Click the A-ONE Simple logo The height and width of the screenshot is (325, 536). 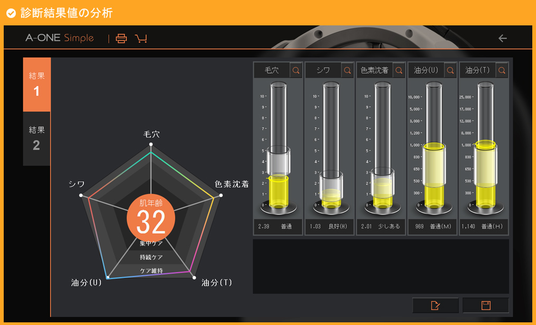(61, 38)
